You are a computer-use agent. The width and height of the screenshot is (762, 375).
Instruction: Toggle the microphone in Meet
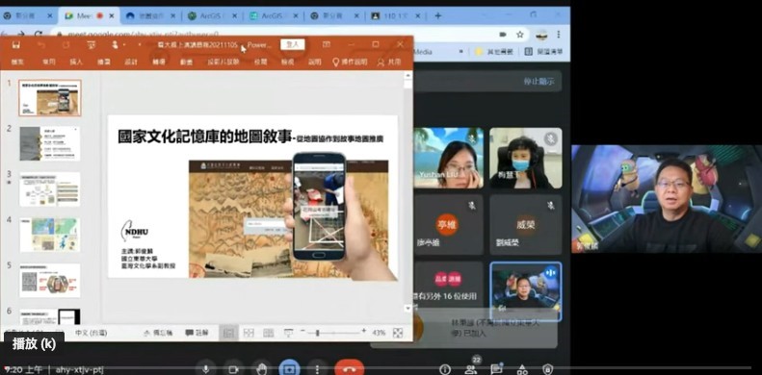coord(206,369)
